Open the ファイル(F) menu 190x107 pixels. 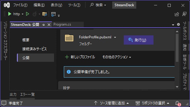pos(20,5)
